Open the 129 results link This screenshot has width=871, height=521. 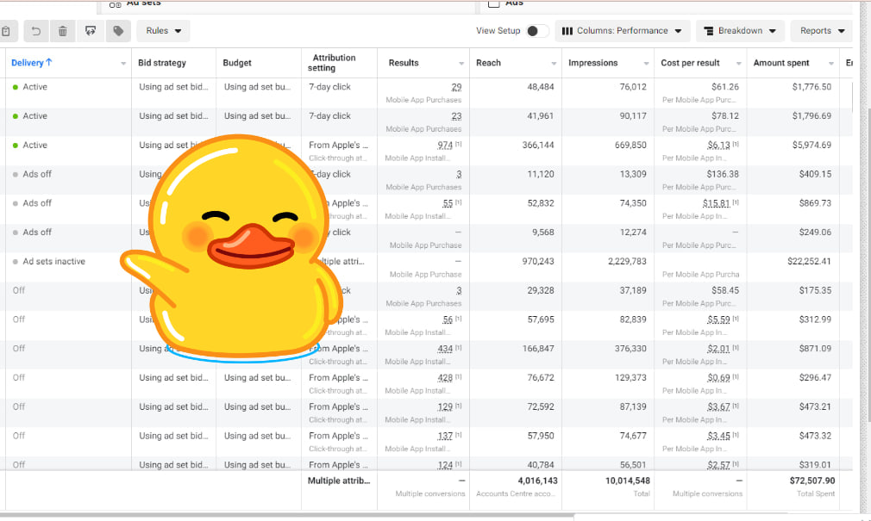point(445,406)
